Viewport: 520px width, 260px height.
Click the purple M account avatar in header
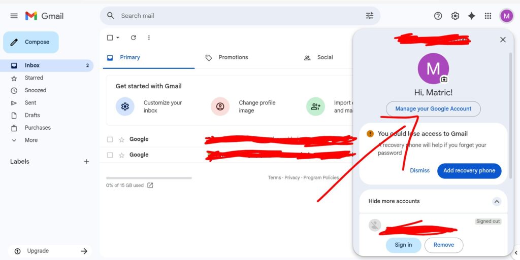pos(506,16)
